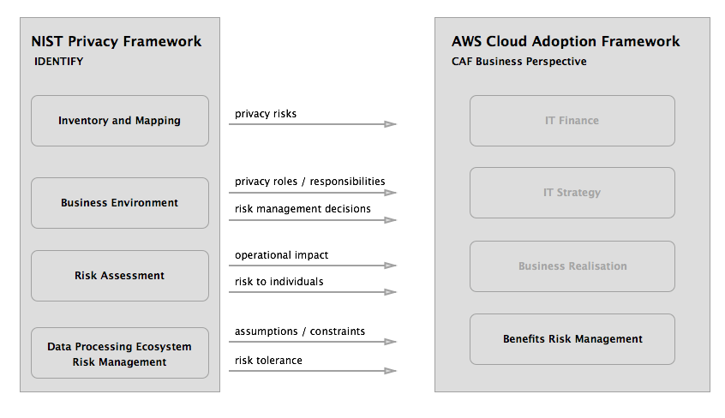Click the Benefits Risk Management box
The width and height of the screenshot is (725, 418).
pyautogui.click(x=572, y=339)
